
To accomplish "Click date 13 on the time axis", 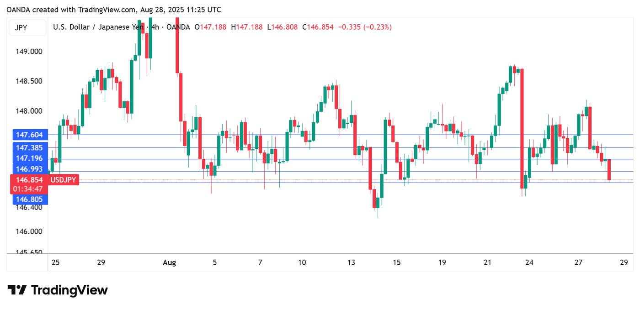I will (x=351, y=262).
